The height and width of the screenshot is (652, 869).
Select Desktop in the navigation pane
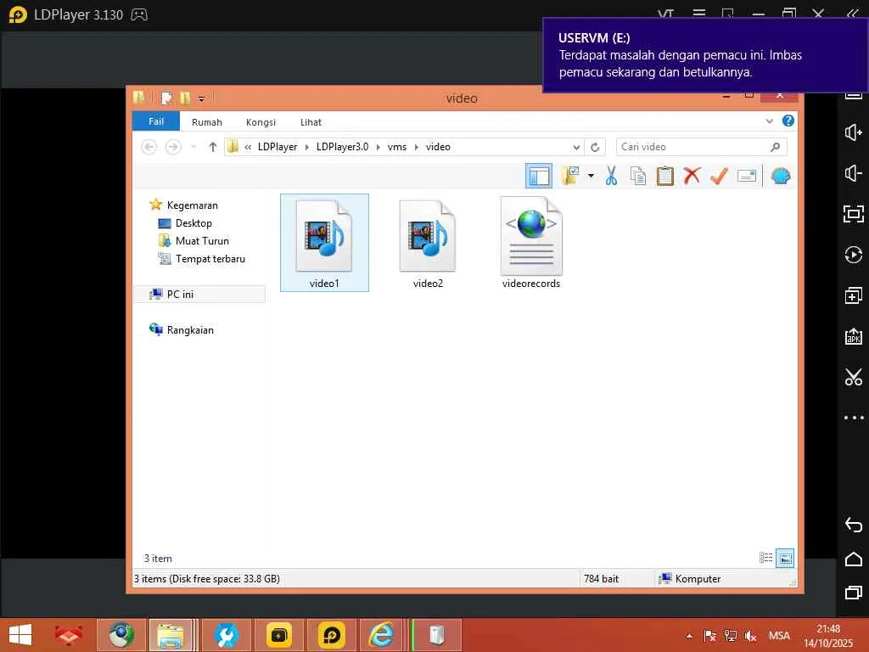pyautogui.click(x=193, y=223)
